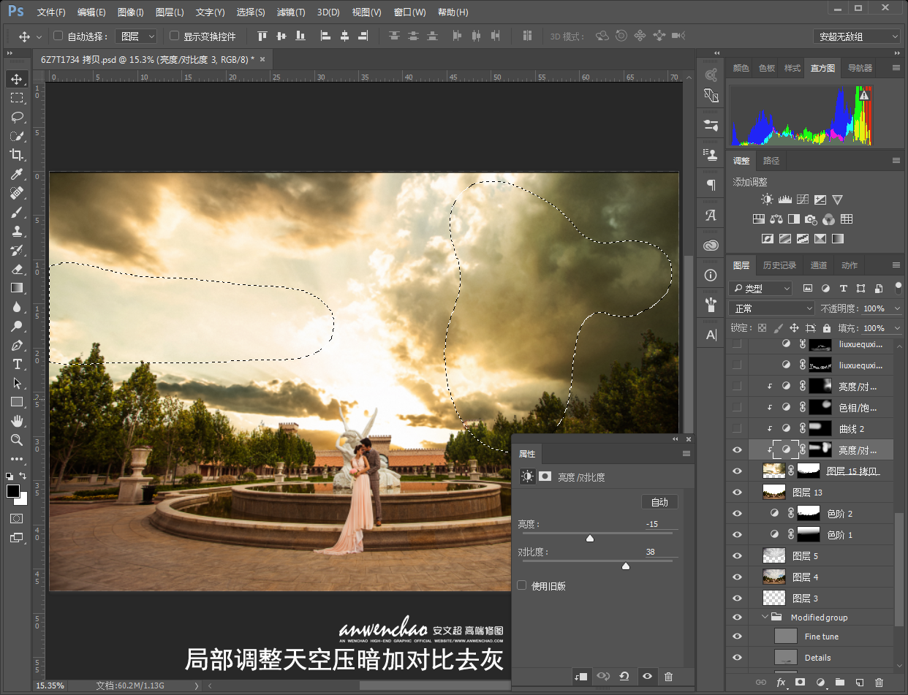The image size is (908, 695).
Task: Click the 对比度 slider handle
Action: [626, 566]
